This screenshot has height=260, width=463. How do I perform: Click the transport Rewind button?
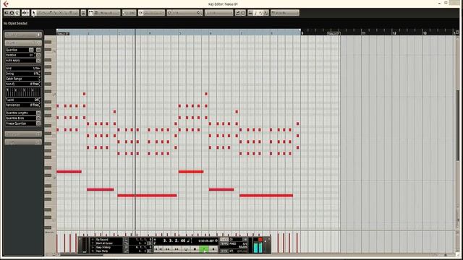click(167, 249)
